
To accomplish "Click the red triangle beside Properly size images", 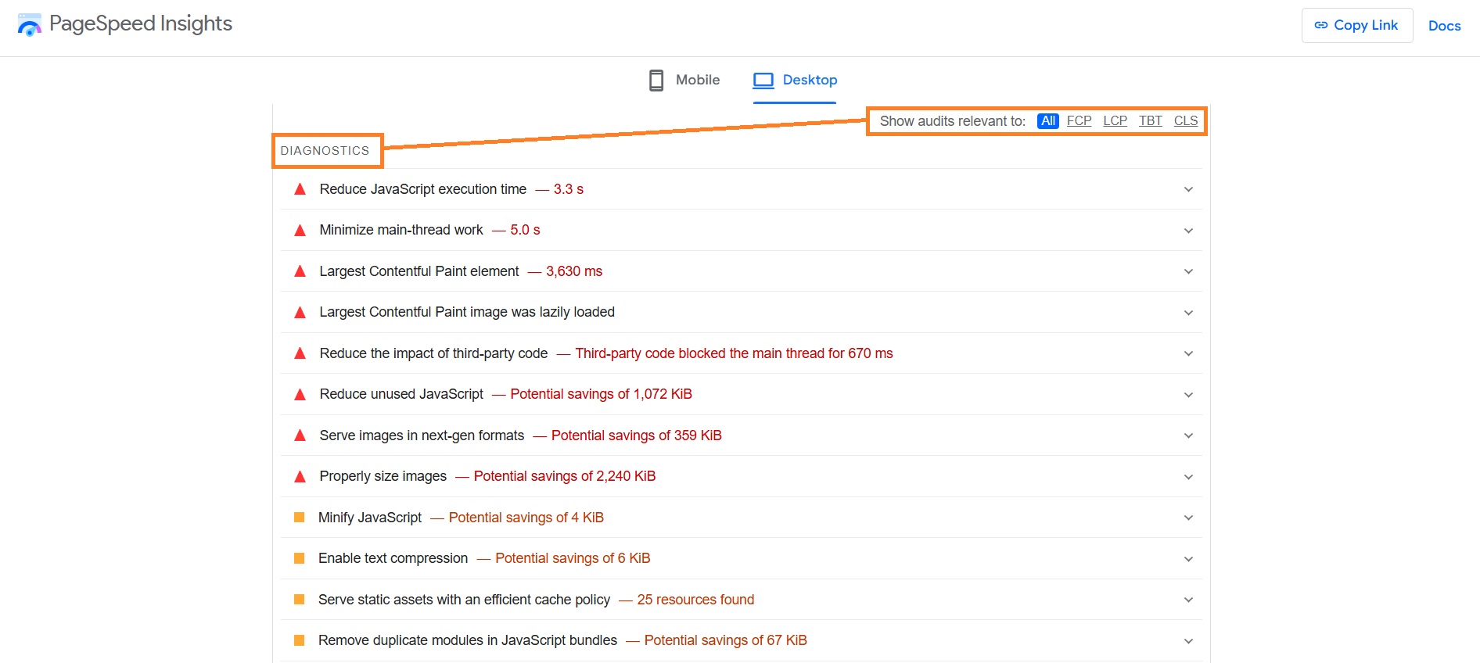I will click(x=300, y=476).
